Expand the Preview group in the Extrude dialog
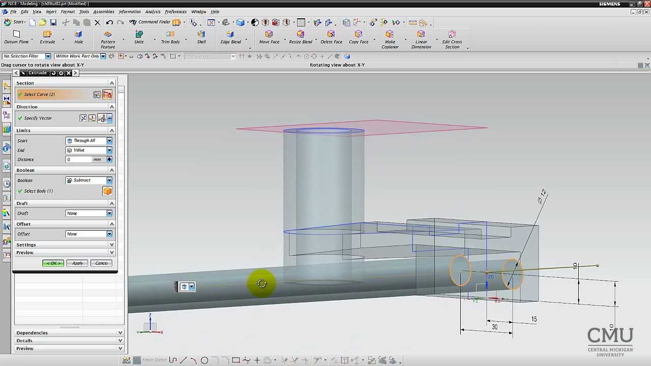The image size is (651, 366). pos(111,253)
